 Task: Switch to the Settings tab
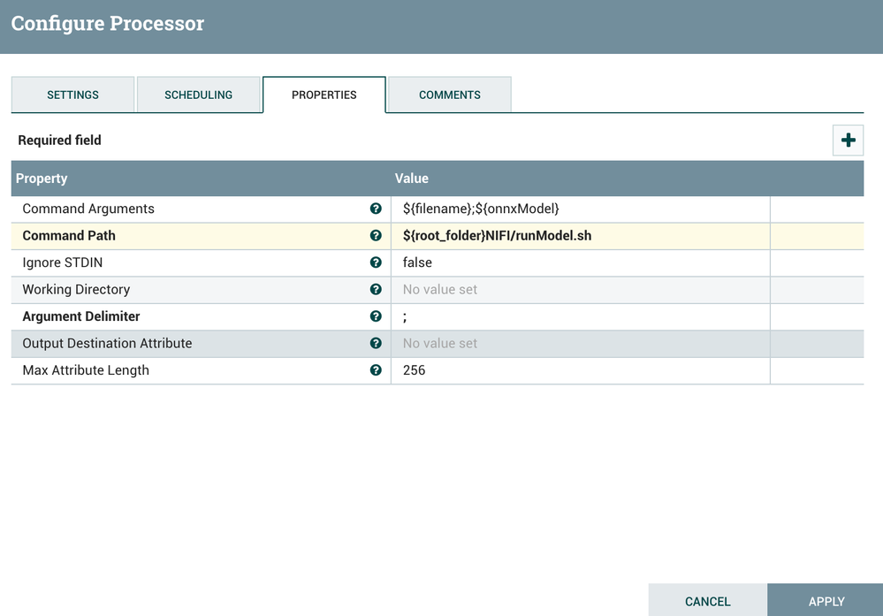pos(72,95)
